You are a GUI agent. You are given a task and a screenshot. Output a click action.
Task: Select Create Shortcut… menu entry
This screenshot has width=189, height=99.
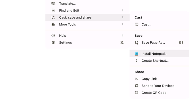click(159, 61)
